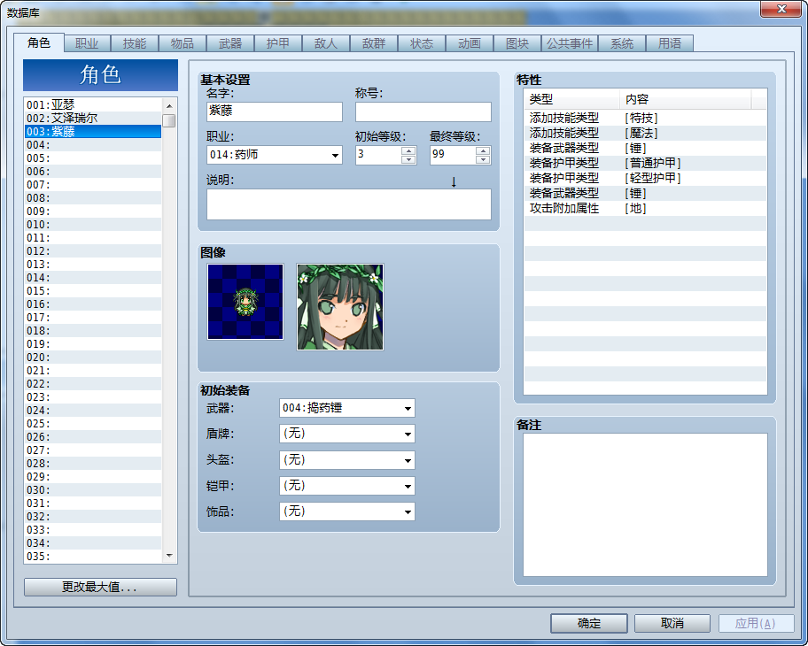Click the 确定 button
Image resolution: width=808 pixels, height=646 pixels.
tap(589, 623)
